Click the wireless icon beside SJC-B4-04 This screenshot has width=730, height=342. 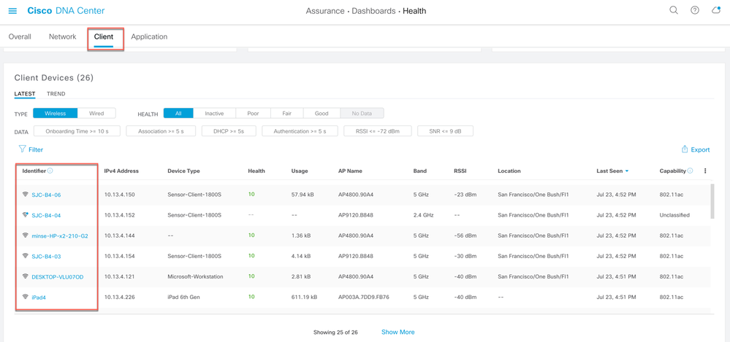tap(25, 214)
